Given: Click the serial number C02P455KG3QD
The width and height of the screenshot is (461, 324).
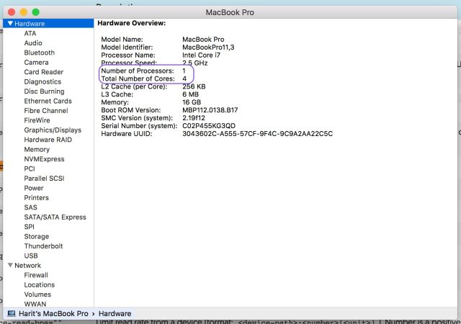Looking at the screenshot, I should [x=209, y=126].
